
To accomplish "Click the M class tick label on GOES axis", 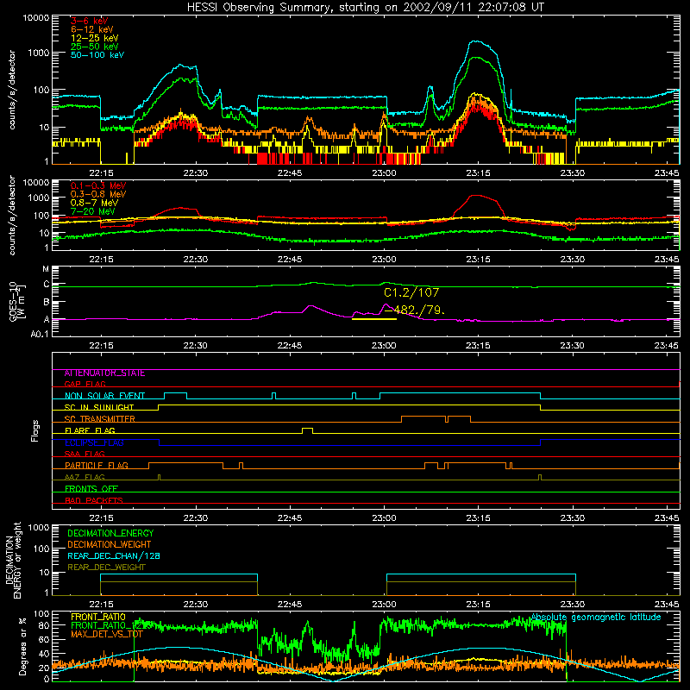I will point(46,269).
